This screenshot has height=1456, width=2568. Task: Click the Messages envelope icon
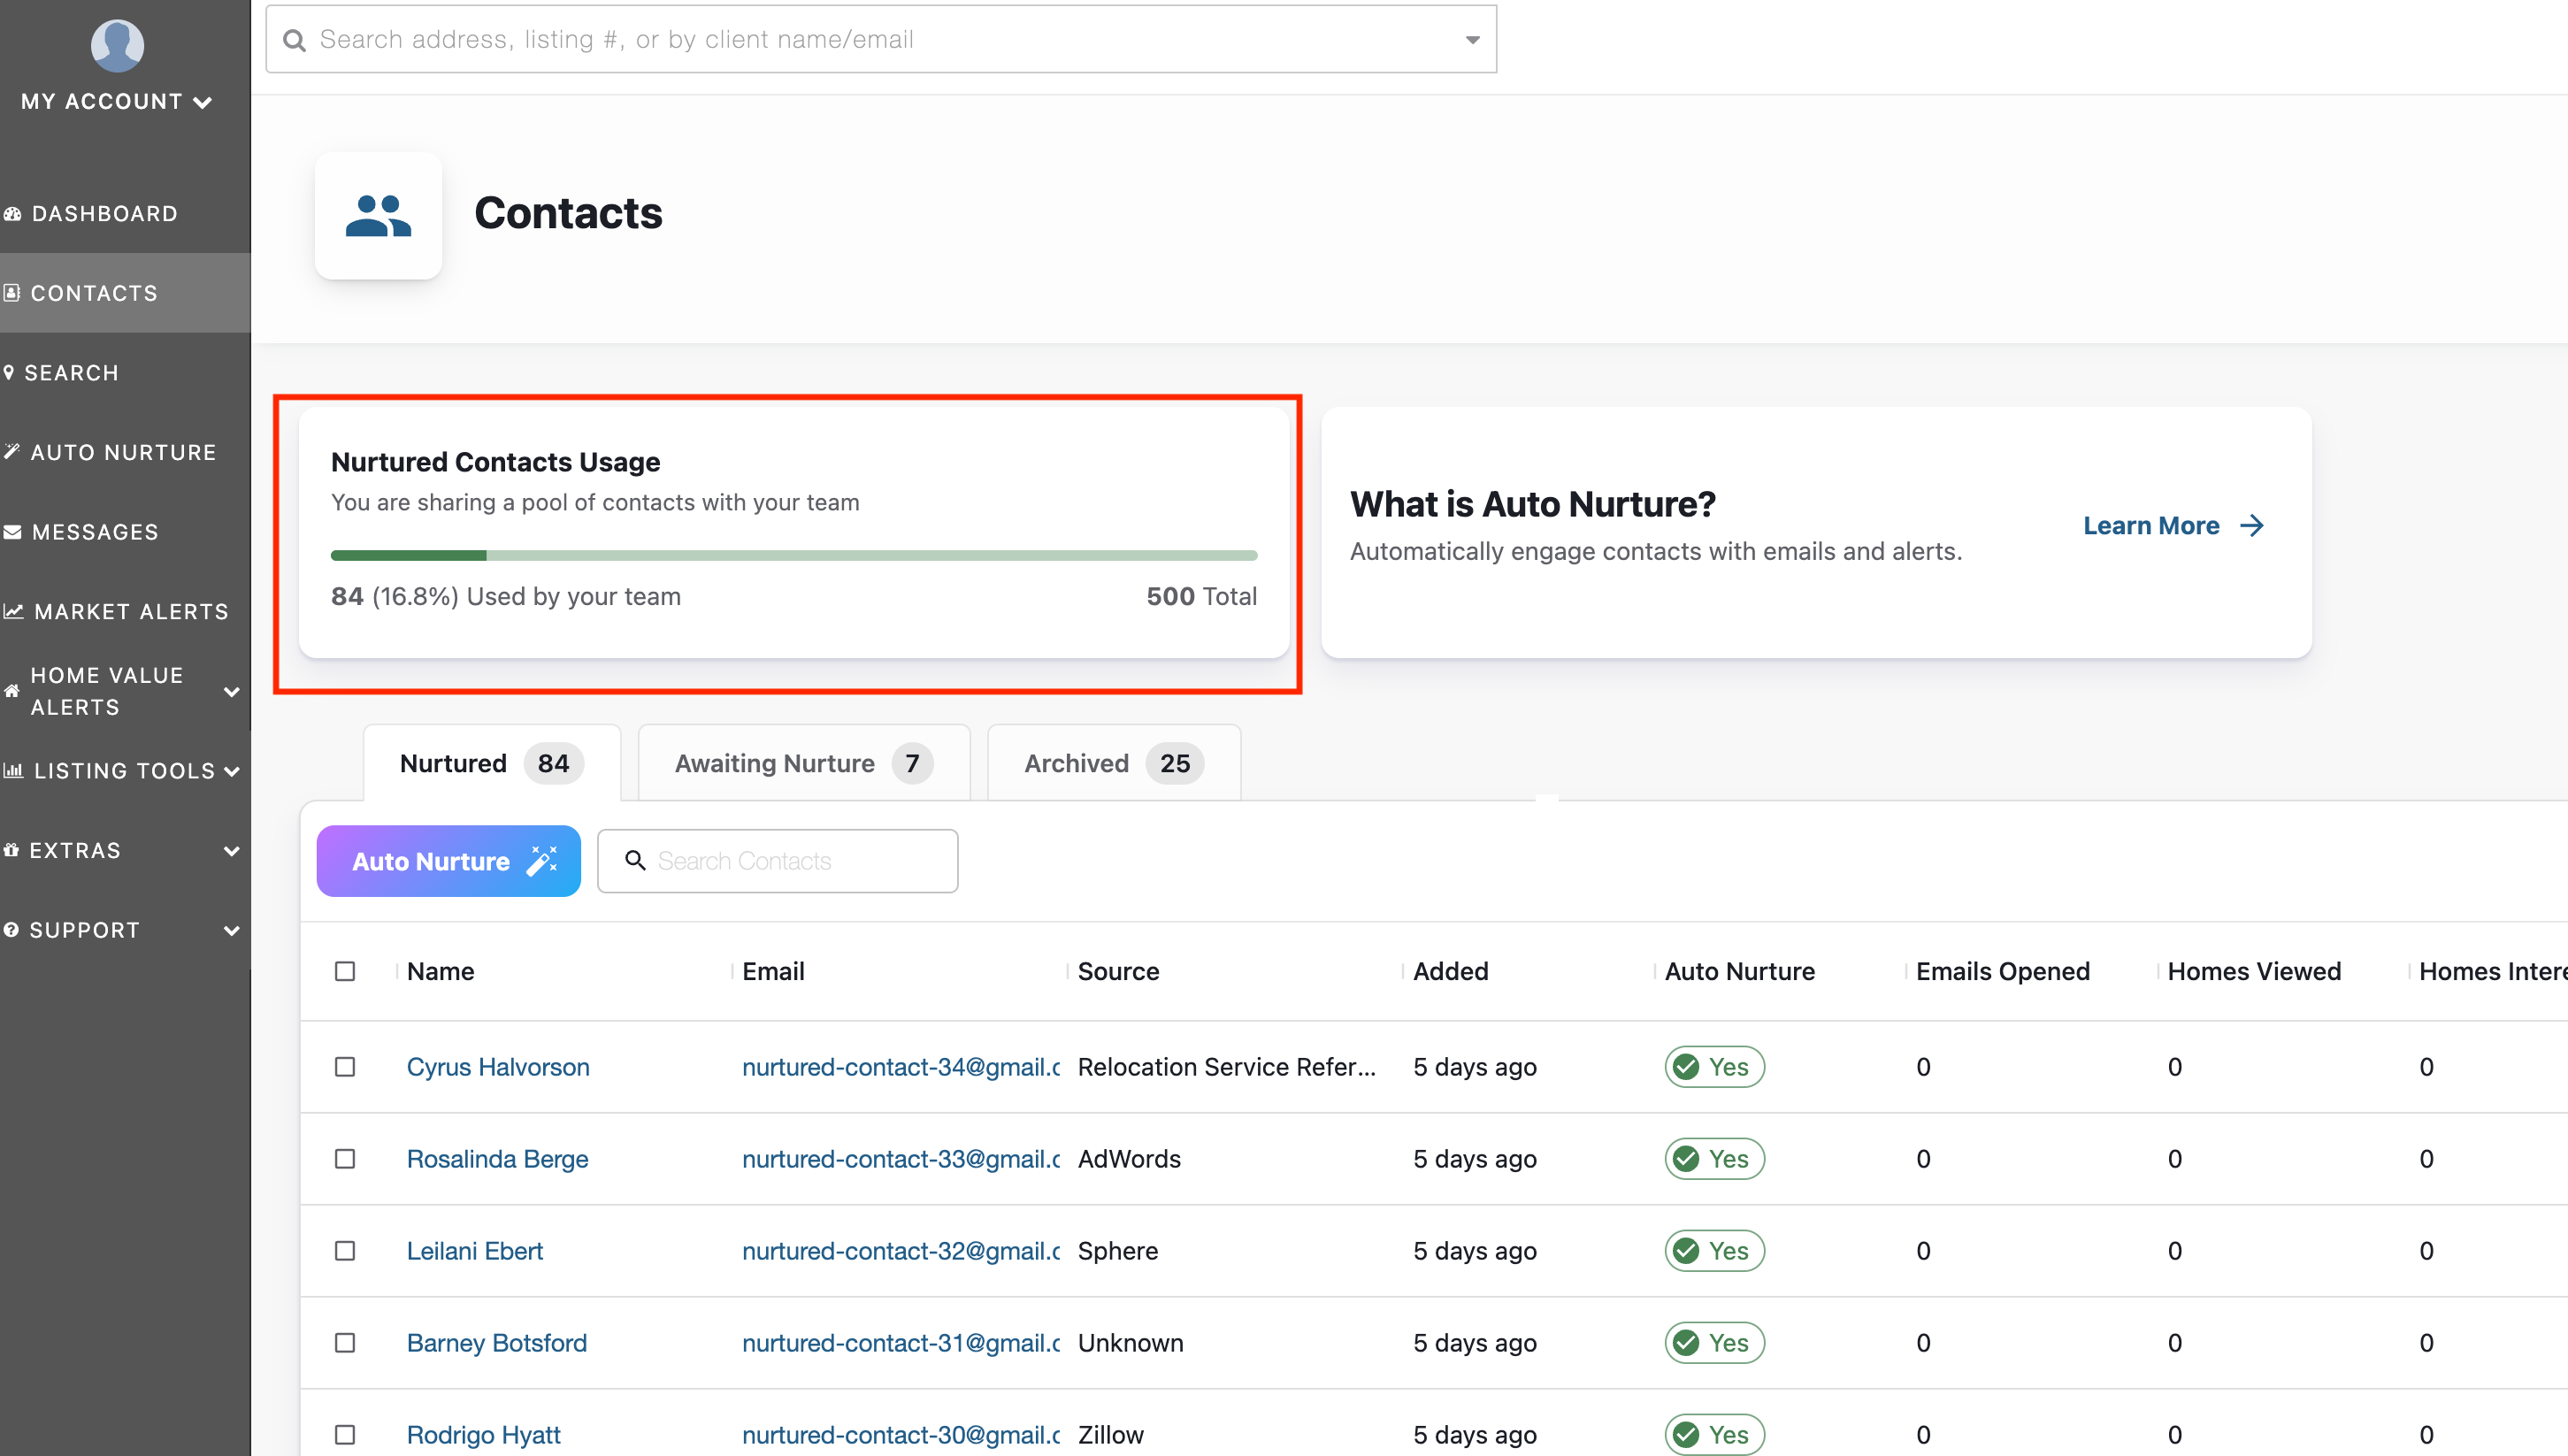[x=13, y=532]
